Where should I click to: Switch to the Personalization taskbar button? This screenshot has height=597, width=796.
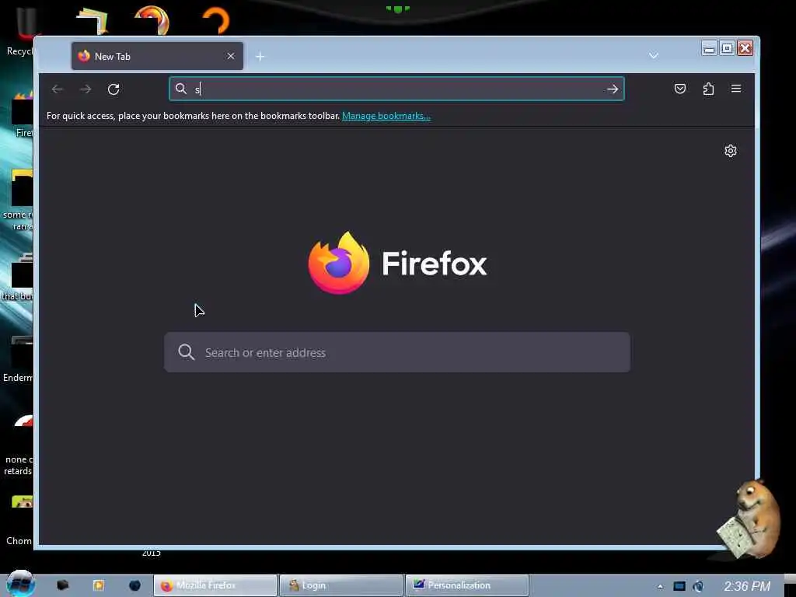coord(467,585)
